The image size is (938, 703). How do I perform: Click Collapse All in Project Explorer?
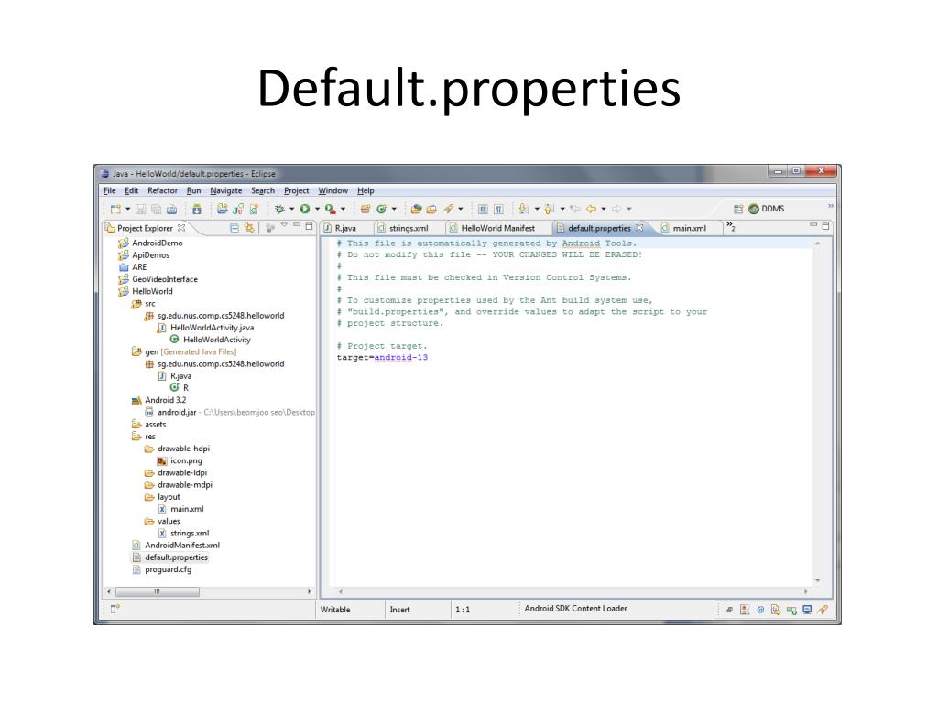[234, 228]
